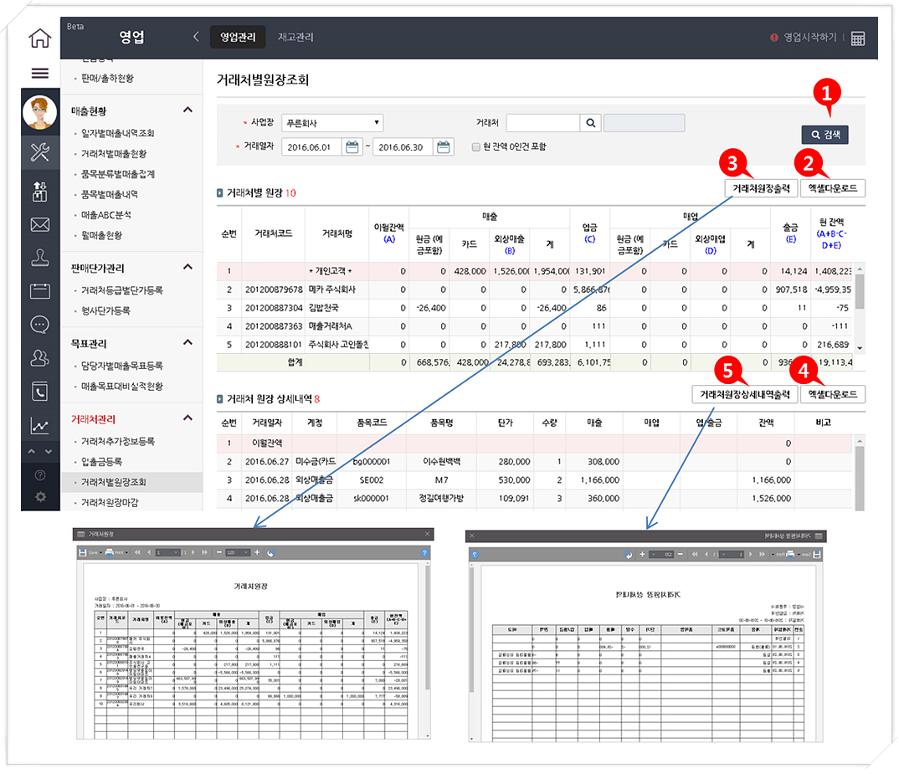Click the start date field 2016.06.01
Viewport: 899px width, 774px height.
tap(312, 147)
